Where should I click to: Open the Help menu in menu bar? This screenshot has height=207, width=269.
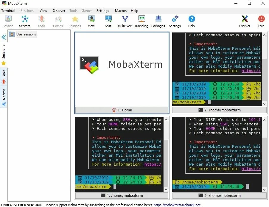[x=134, y=11]
